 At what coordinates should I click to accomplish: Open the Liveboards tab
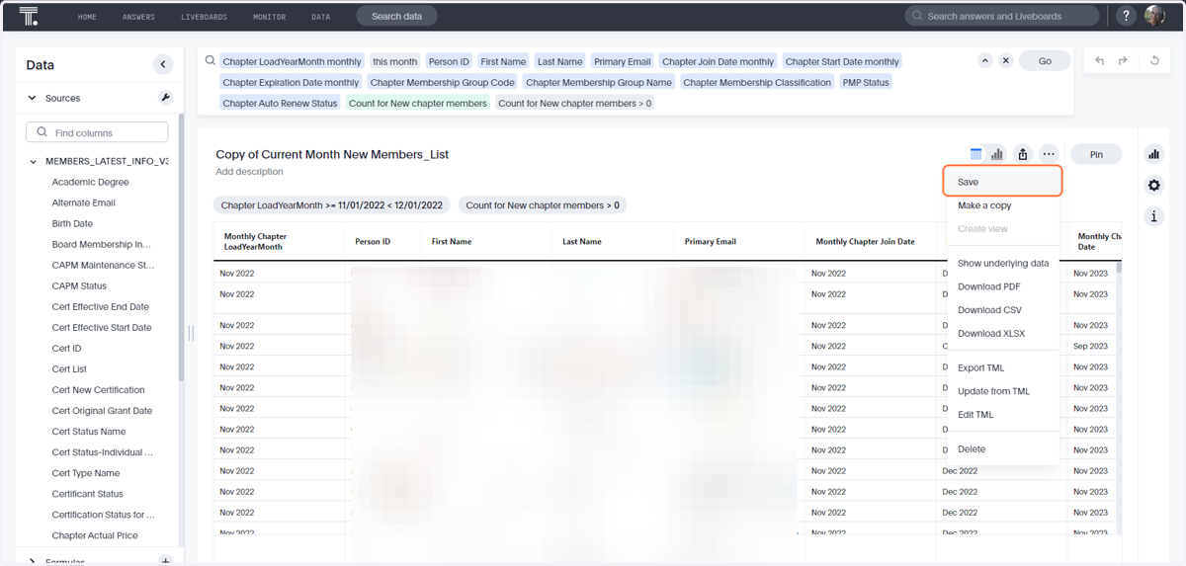[x=204, y=17]
